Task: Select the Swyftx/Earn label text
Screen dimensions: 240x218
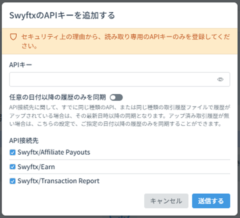Action: point(36,167)
